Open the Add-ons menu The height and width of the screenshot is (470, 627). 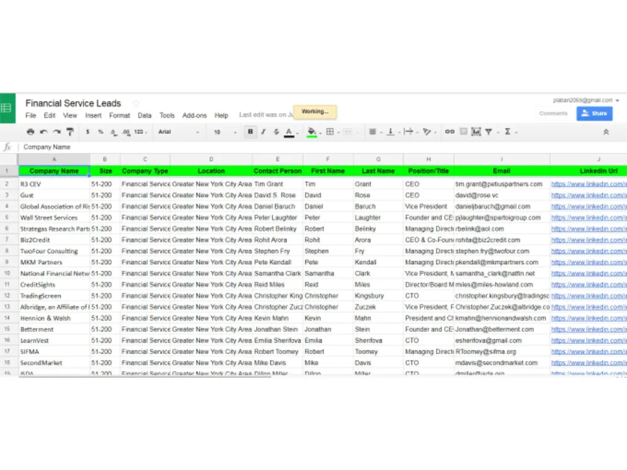coord(194,115)
